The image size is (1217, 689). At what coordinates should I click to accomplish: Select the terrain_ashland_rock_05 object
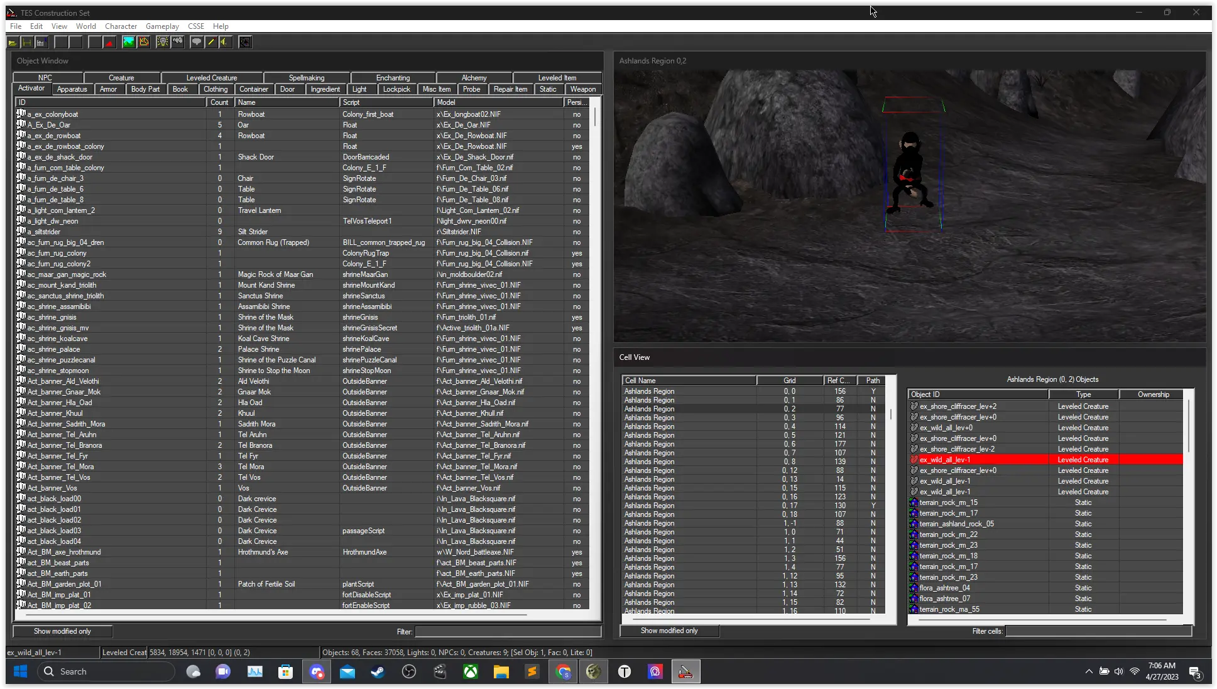point(1046,524)
